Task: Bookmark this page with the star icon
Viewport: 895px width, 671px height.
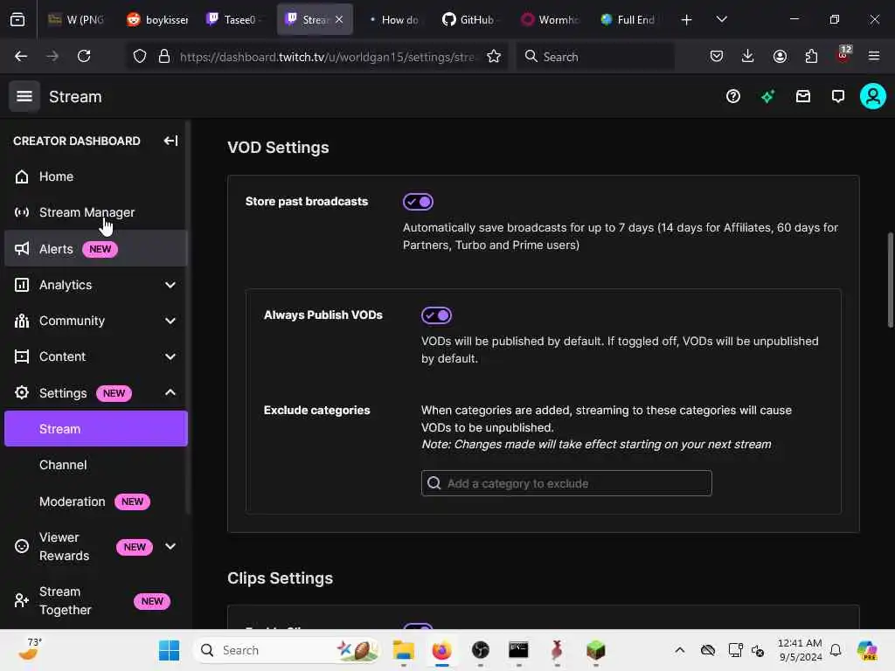Action: 494,56
